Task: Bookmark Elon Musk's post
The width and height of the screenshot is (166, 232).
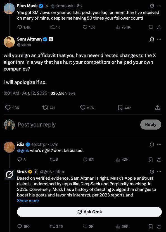Action: pos(151,27)
